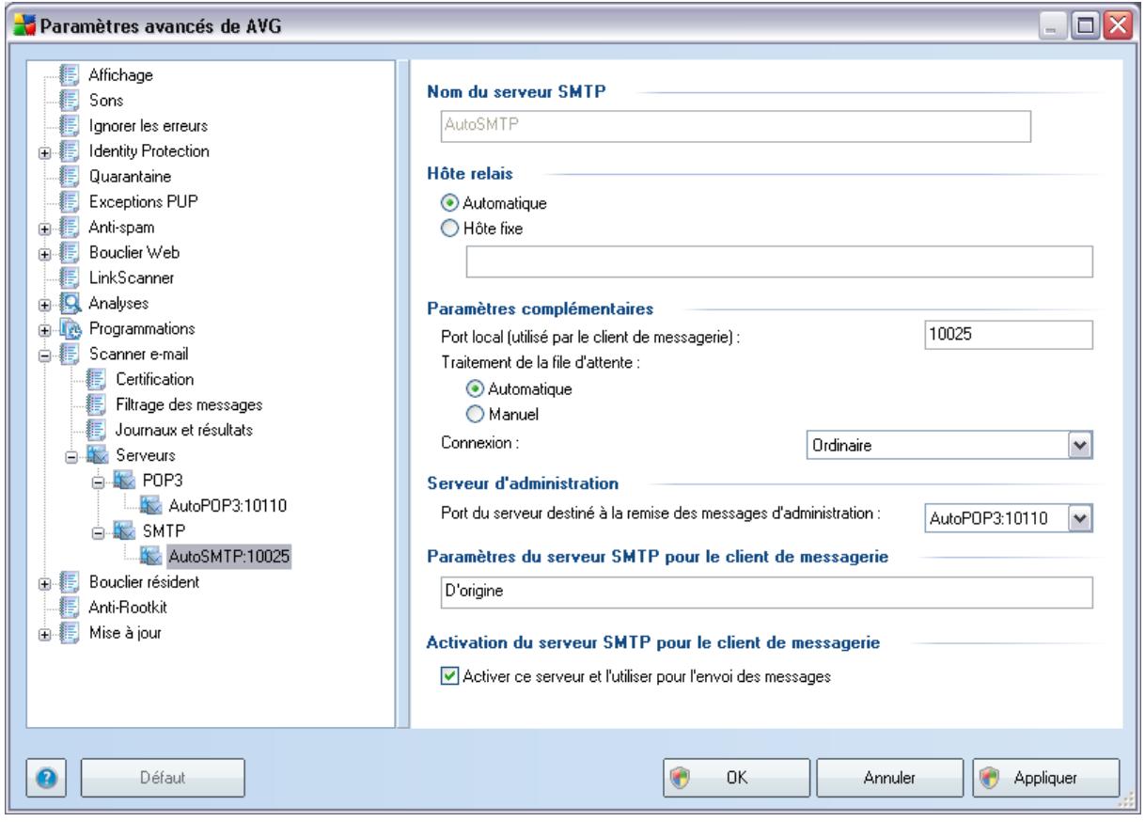The height and width of the screenshot is (822, 1145).
Task: Expand the Bouclier résident node
Action: [44, 583]
